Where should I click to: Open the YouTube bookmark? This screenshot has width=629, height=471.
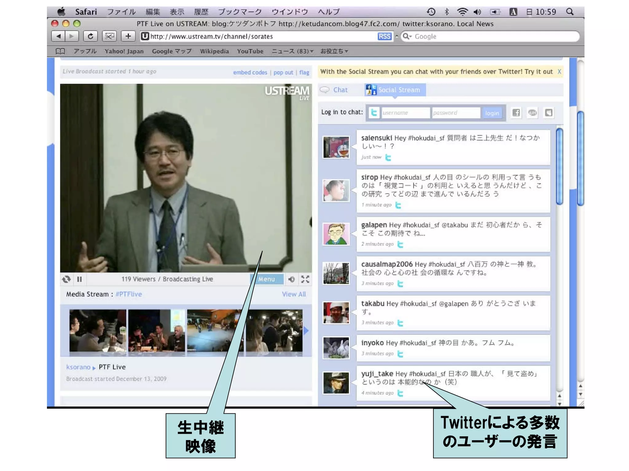(250, 51)
